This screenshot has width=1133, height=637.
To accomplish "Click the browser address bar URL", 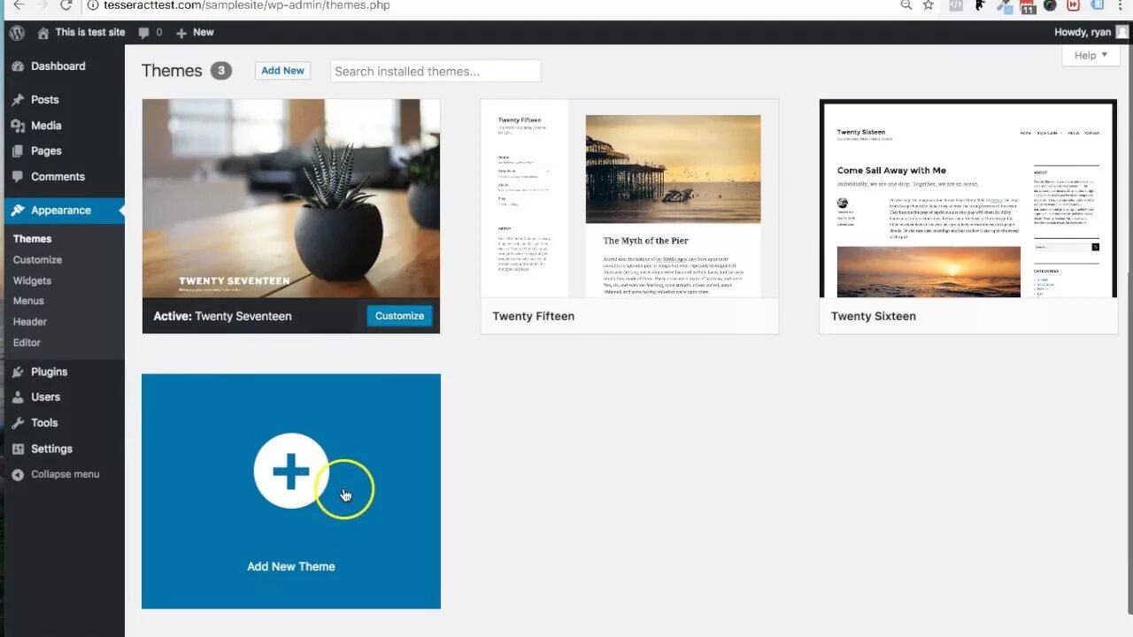I will coord(247,5).
